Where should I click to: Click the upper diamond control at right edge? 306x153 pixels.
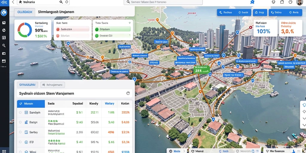click(x=304, y=105)
